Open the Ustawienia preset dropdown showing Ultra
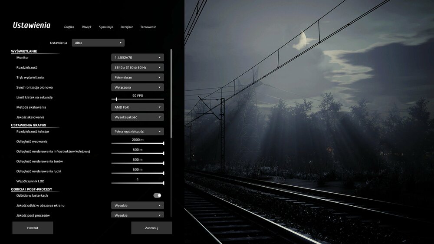 click(98, 43)
